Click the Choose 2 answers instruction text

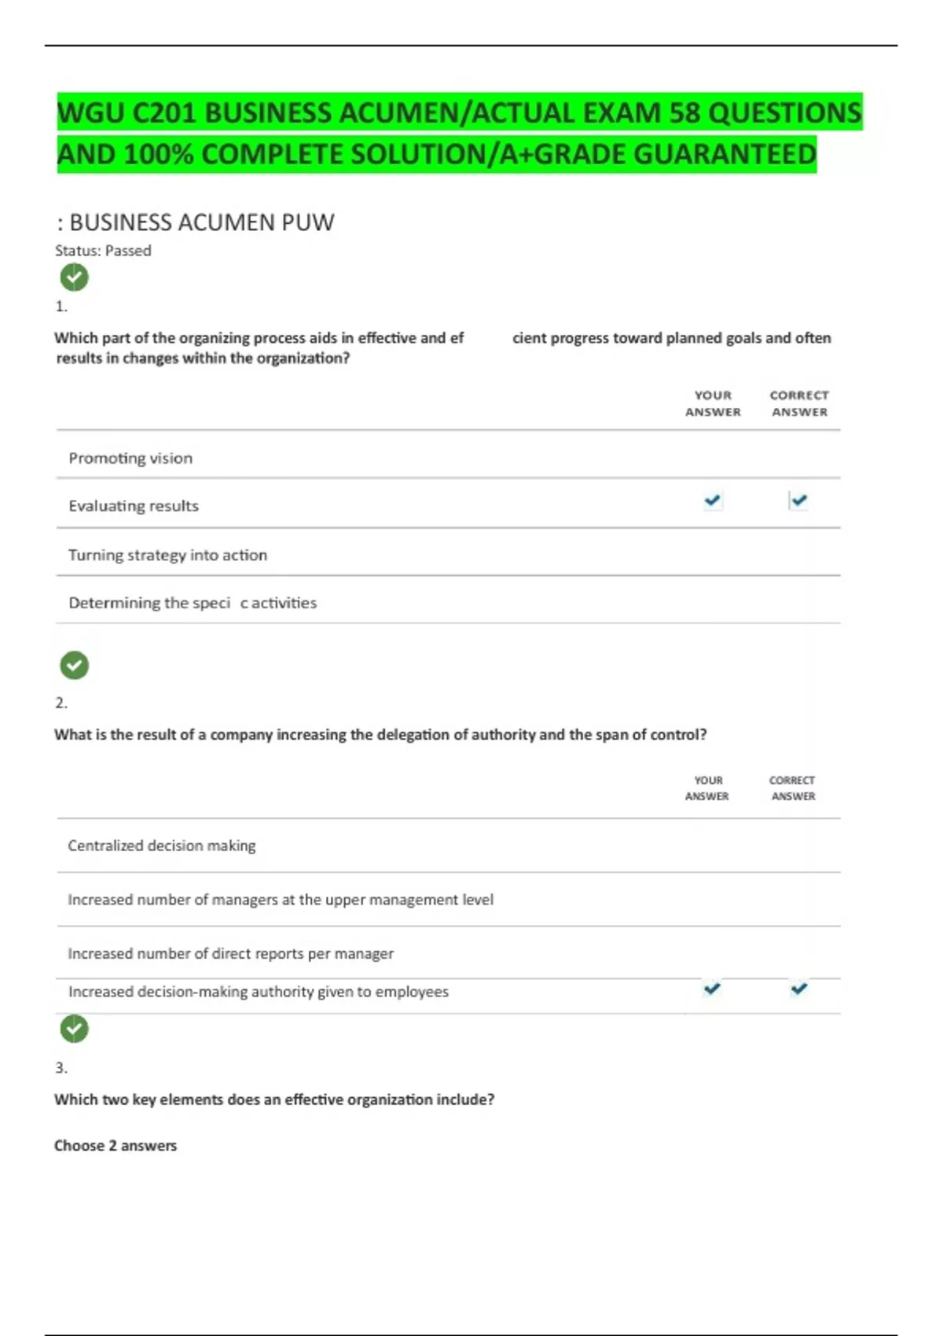tap(116, 1146)
